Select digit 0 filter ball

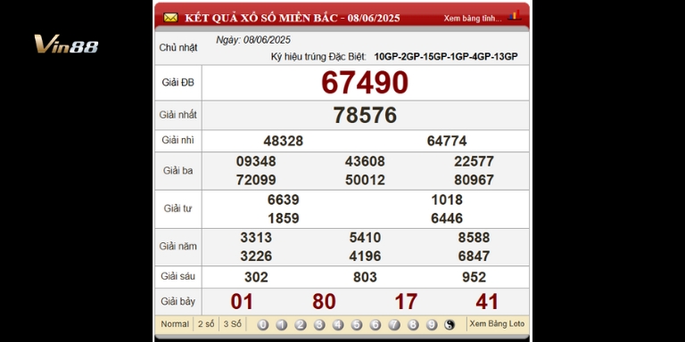[x=262, y=324]
